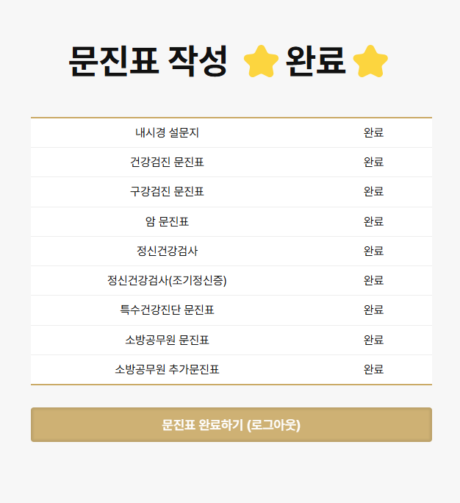Click 완료 status of 암 문진표

pyautogui.click(x=373, y=221)
